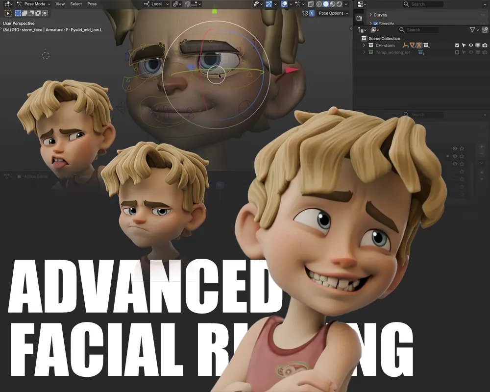Viewport: 490px width, 392px height.
Task: Switch to Rendered viewport shading
Action: 339,4
